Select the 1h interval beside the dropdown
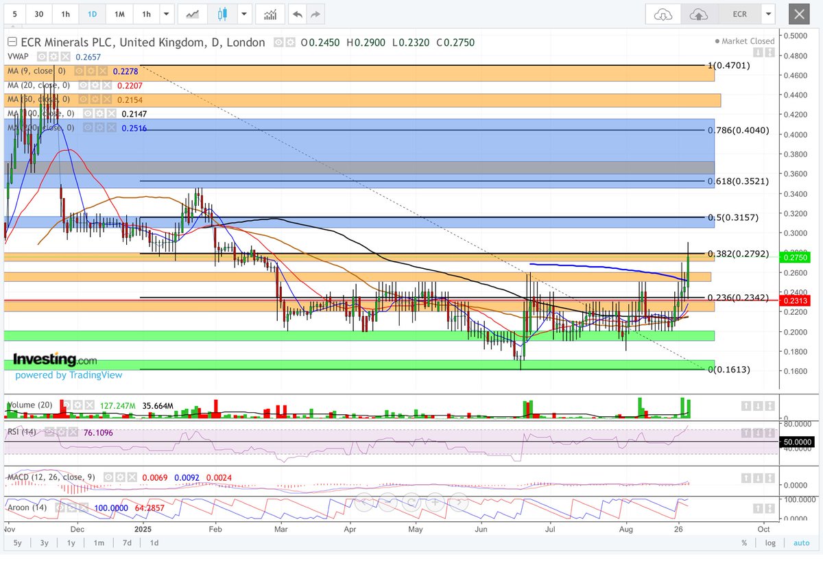823x572 pixels. (x=146, y=14)
